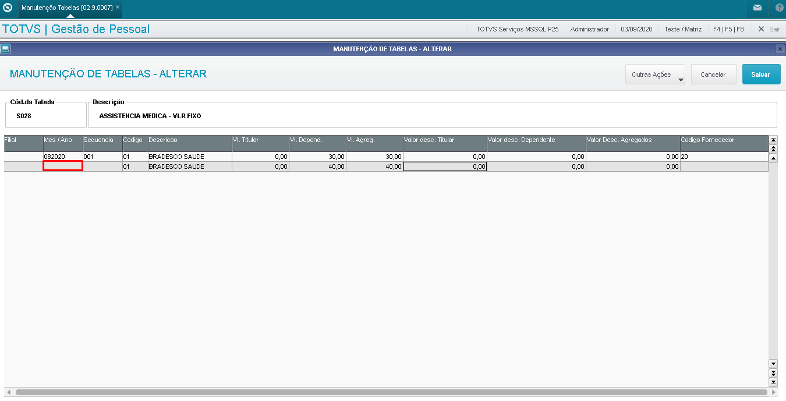Click Teste / Matriz branch label
The width and height of the screenshot is (786, 401).
683,29
